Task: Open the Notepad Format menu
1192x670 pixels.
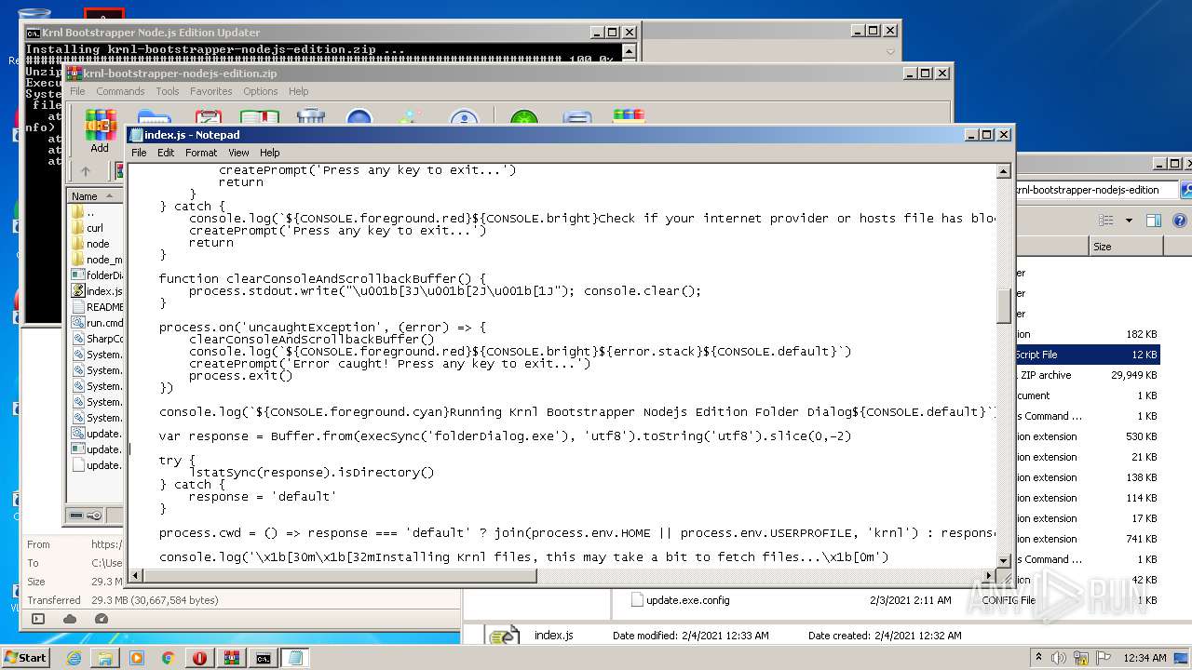Action: click(x=201, y=153)
